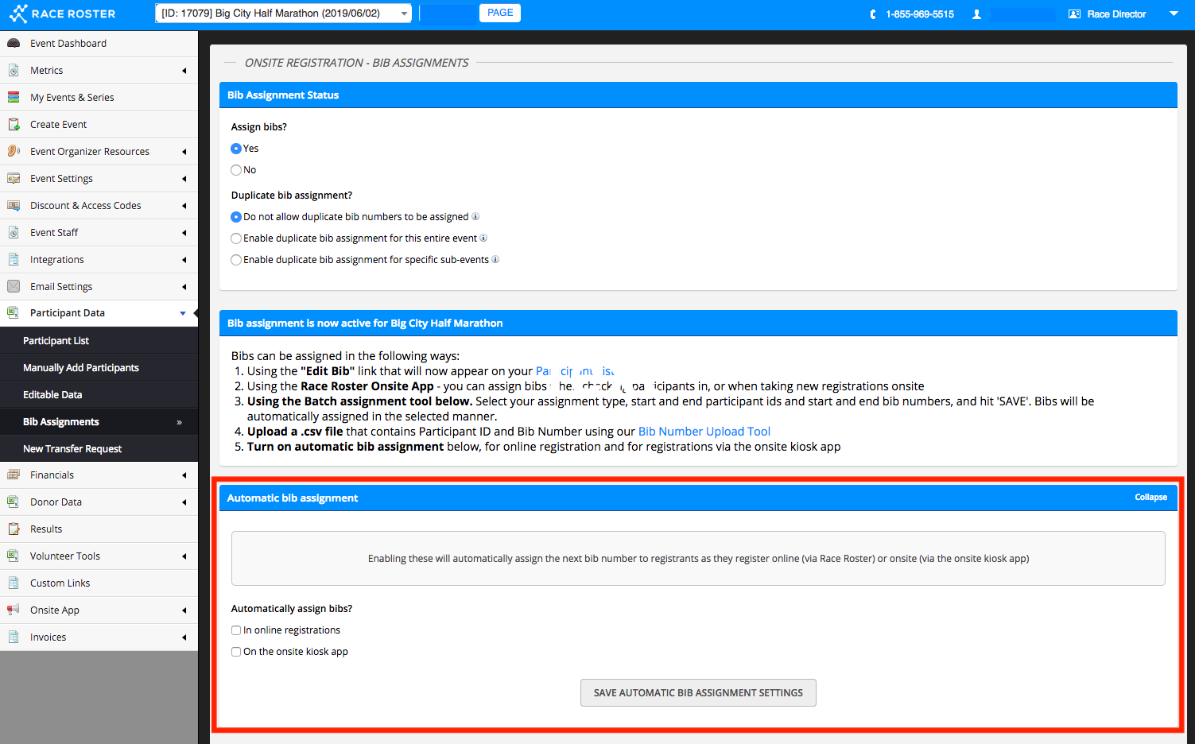Click the Results icon
The width and height of the screenshot is (1195, 744).
point(14,529)
